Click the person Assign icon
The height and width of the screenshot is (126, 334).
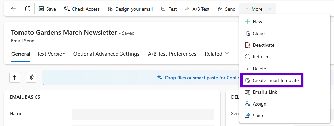pos(247,104)
